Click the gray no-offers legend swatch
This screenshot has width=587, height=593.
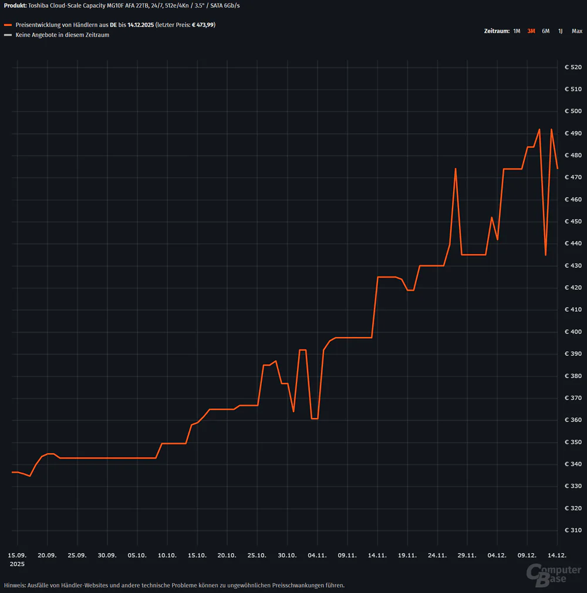click(8, 35)
